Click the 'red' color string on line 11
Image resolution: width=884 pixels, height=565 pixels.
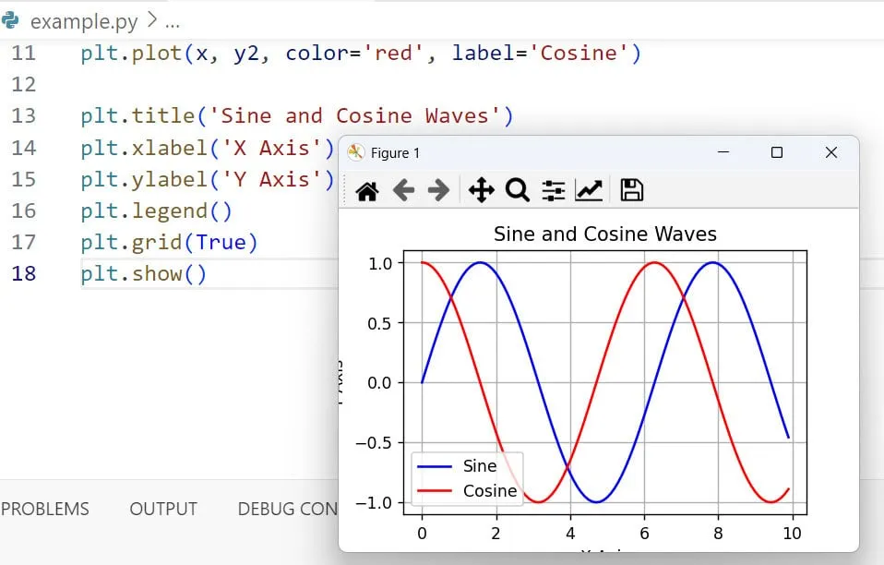pos(393,54)
